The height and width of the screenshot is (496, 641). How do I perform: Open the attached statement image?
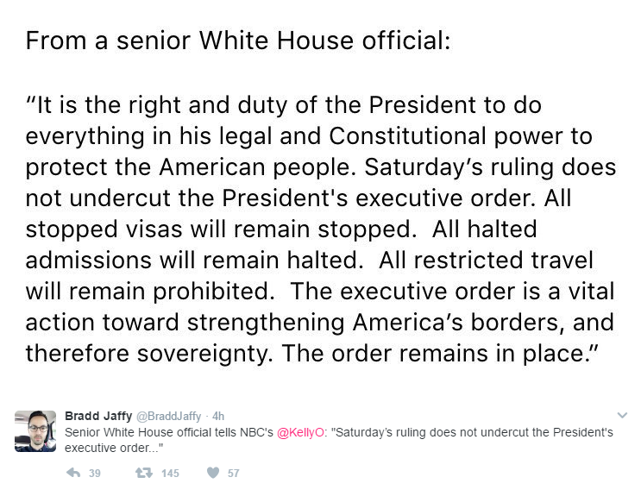pyautogui.click(x=320, y=198)
